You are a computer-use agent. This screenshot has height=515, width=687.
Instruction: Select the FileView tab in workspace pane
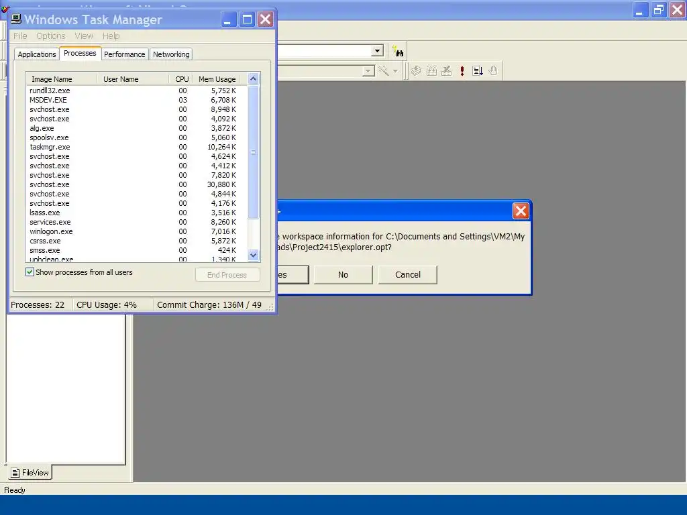pyautogui.click(x=30, y=473)
